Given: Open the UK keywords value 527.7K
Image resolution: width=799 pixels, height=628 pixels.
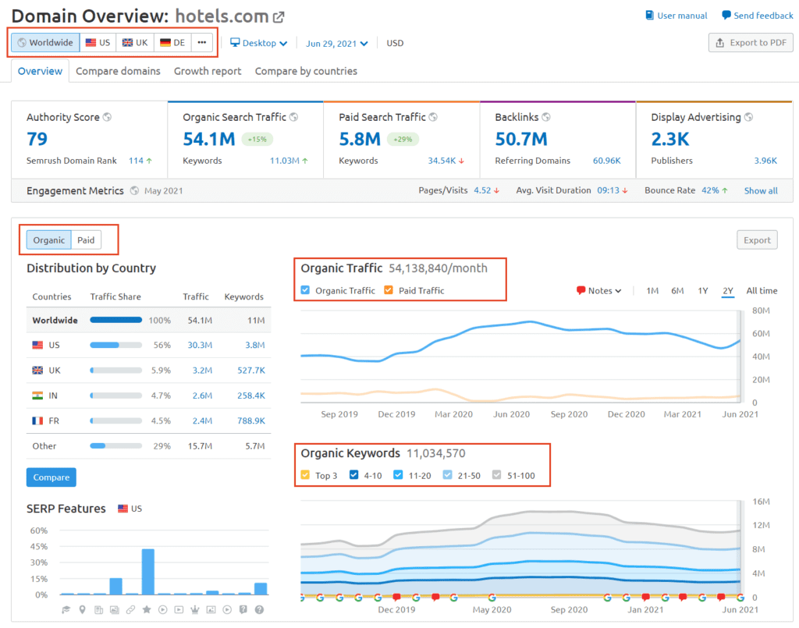Looking at the screenshot, I should (x=251, y=371).
